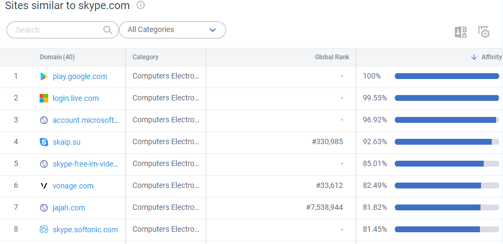Open the table column settings icon
The height and width of the screenshot is (244, 503).
(484, 32)
